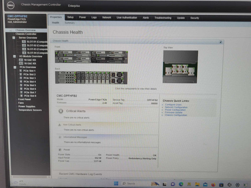Open the Power tab

point(83,17)
